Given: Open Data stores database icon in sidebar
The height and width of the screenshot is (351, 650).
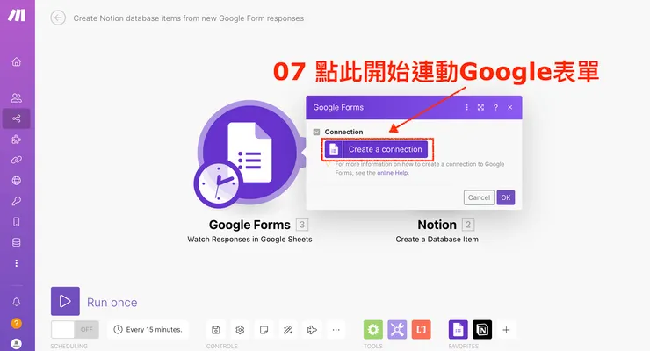Looking at the screenshot, I should pos(16,242).
